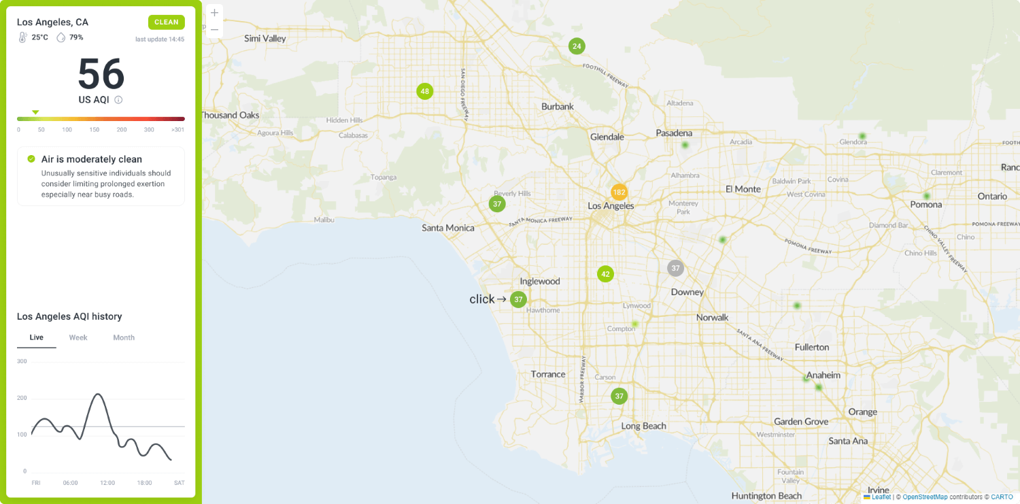Open the Leaflet attribution link

pyautogui.click(x=881, y=497)
